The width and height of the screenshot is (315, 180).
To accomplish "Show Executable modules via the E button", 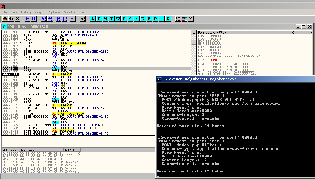I will click(99, 19).
